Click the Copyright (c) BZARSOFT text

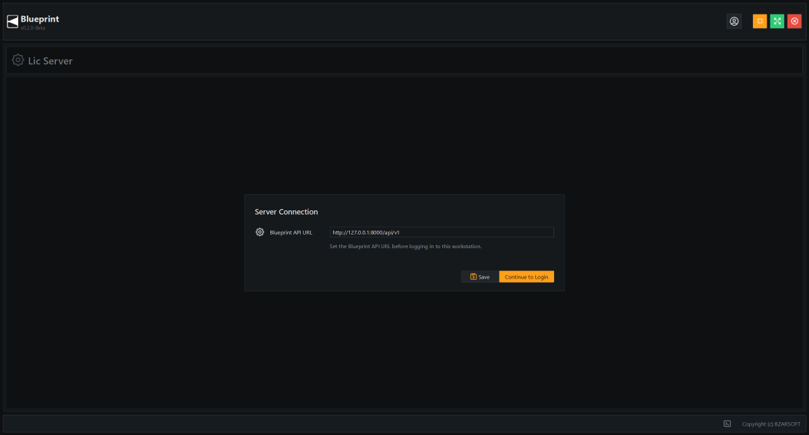(x=771, y=424)
